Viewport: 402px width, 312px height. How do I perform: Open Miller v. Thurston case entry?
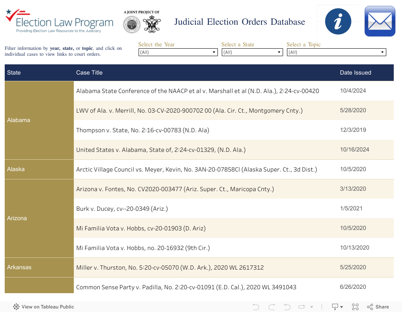[170, 268]
